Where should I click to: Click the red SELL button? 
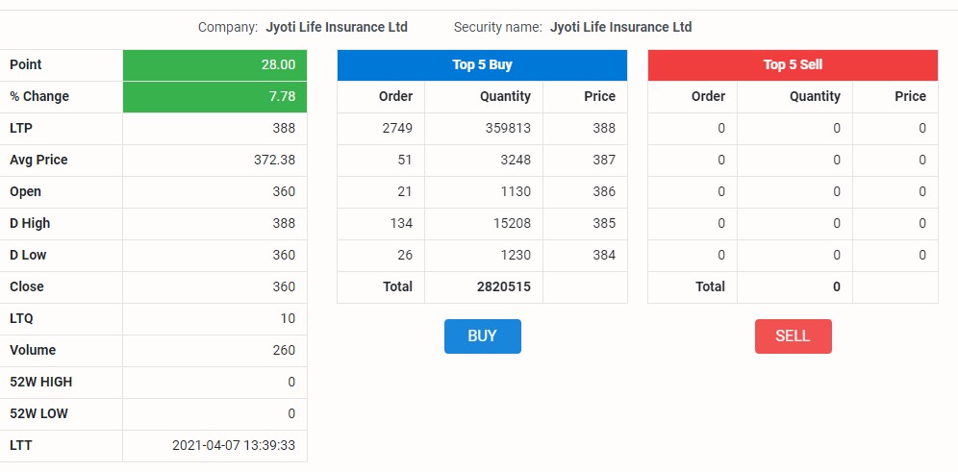pos(793,335)
